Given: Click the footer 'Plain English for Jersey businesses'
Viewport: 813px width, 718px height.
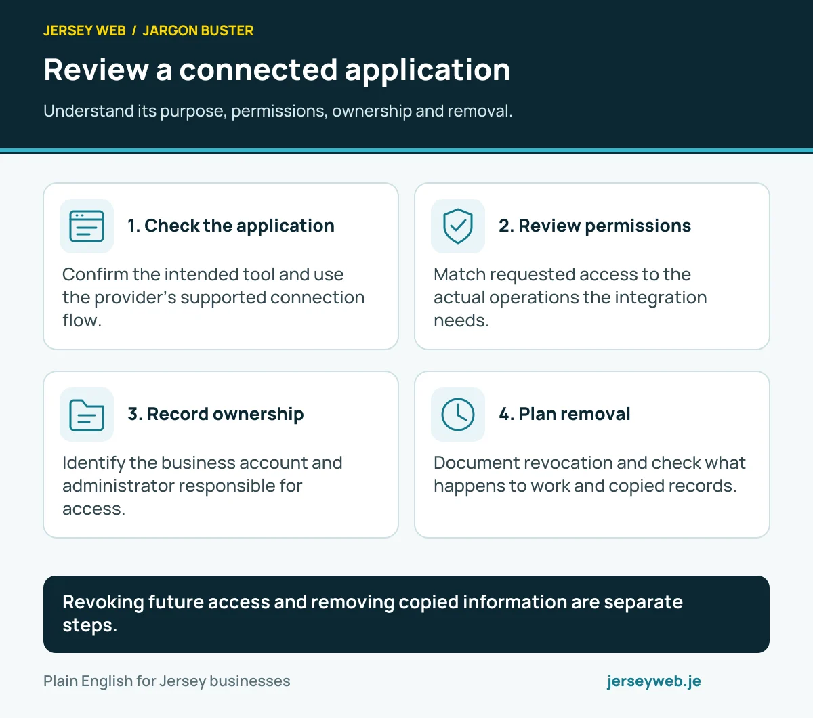Looking at the screenshot, I should coord(167,681).
